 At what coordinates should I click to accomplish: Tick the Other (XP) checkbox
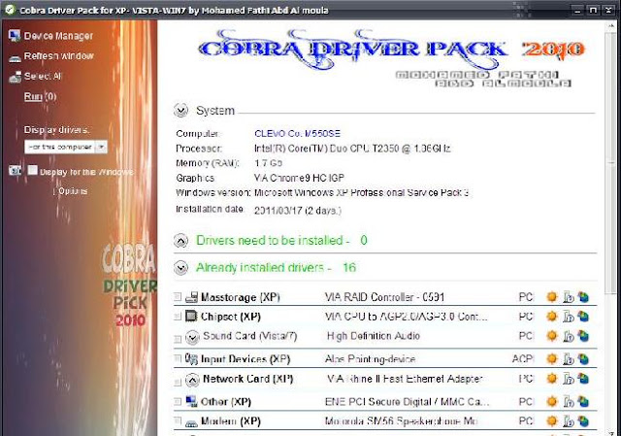[x=178, y=401]
